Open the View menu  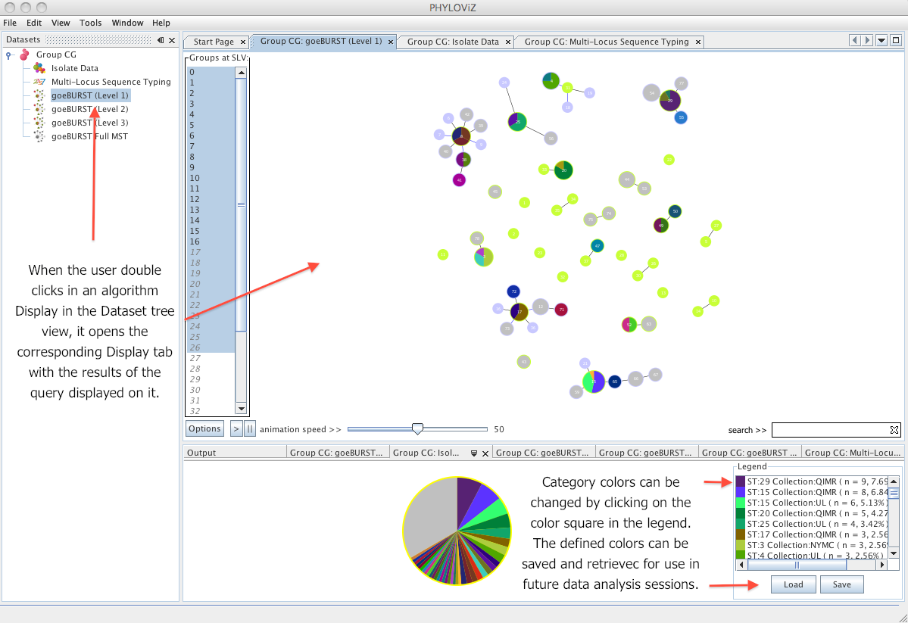pyautogui.click(x=61, y=23)
